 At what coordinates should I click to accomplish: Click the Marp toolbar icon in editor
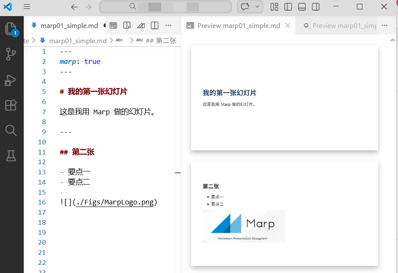tap(141, 25)
